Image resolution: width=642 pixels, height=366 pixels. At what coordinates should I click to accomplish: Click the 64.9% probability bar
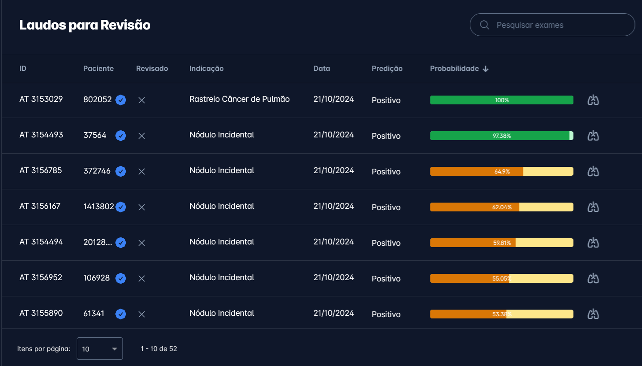pyautogui.click(x=501, y=171)
